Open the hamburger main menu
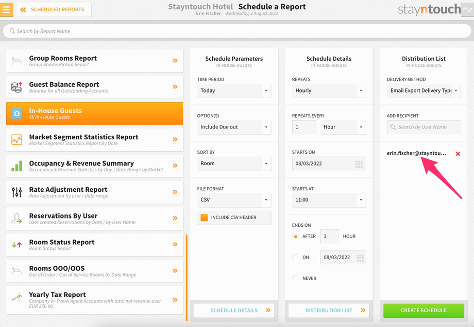 click(6, 10)
